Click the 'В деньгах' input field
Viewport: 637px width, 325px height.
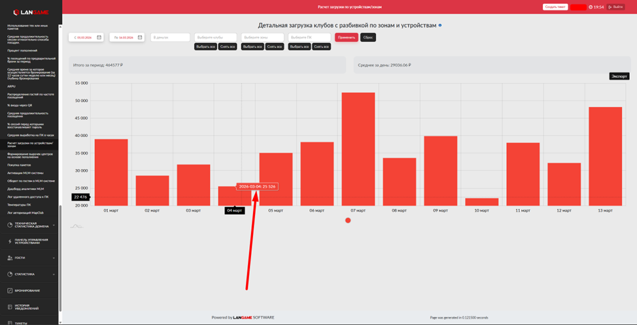pos(170,38)
